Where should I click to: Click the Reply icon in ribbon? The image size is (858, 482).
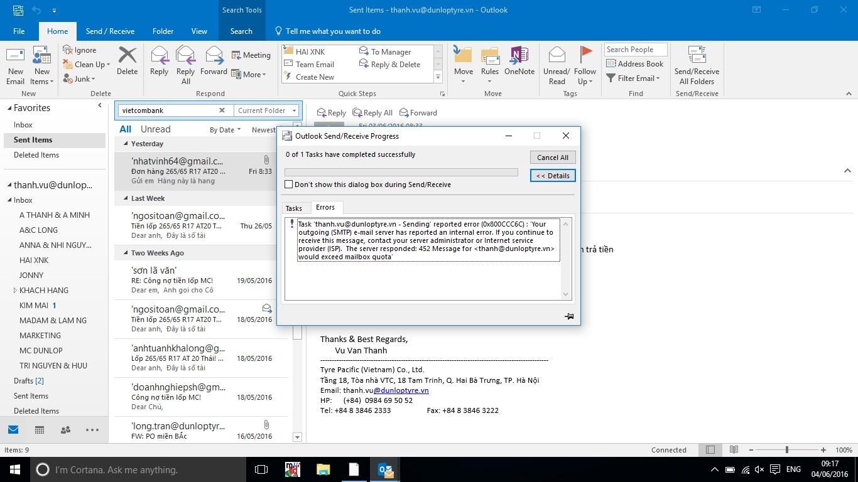coord(159,56)
